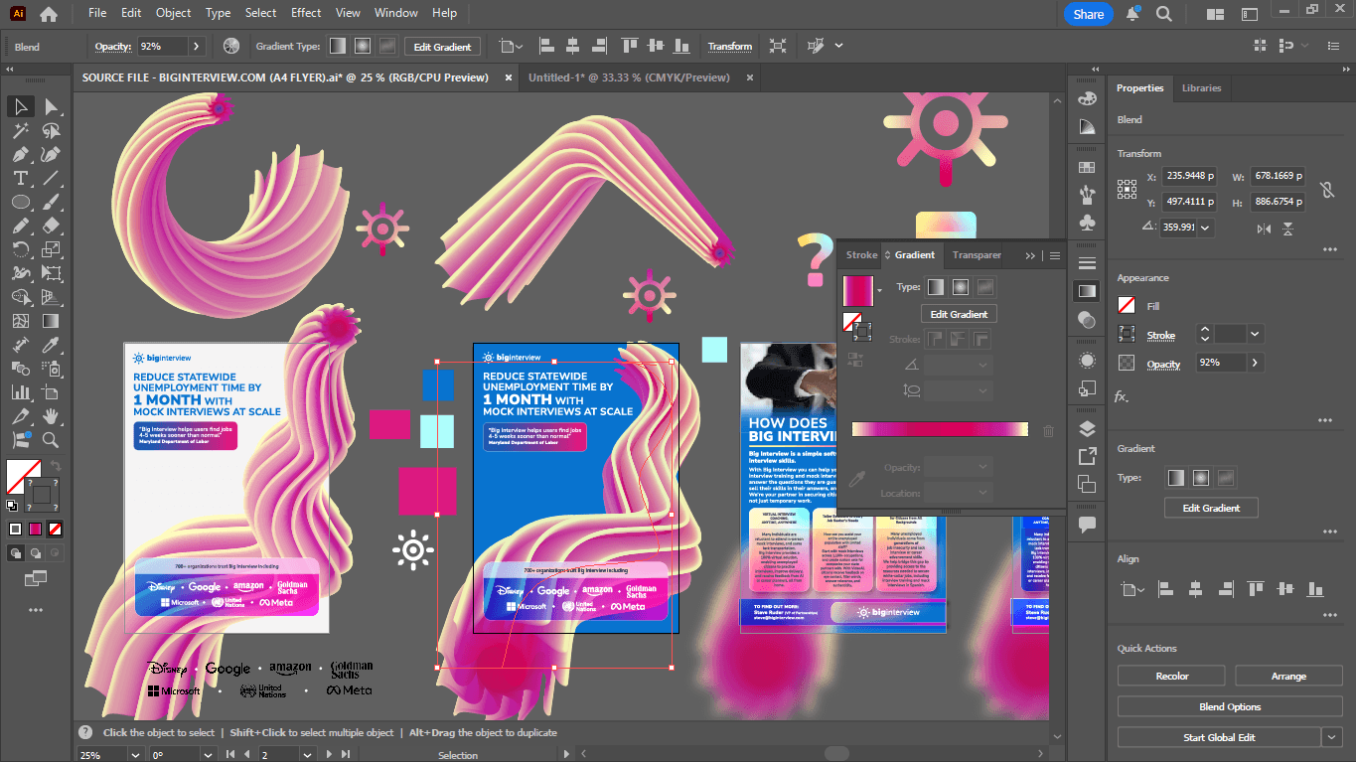Expand the Opacity dropdown in Properties panel
The width and height of the screenshot is (1356, 762).
(1256, 363)
